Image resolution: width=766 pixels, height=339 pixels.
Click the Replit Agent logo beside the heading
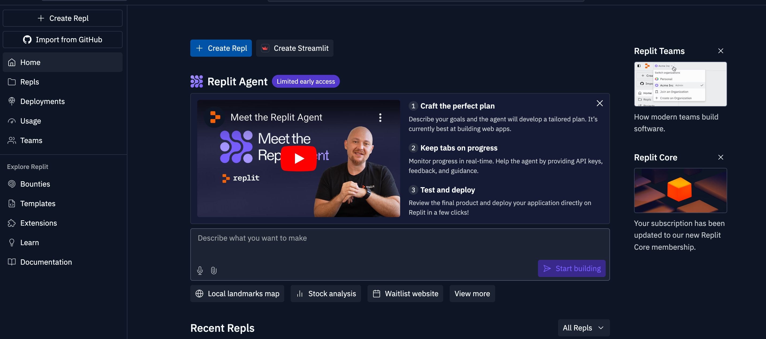coord(196,81)
